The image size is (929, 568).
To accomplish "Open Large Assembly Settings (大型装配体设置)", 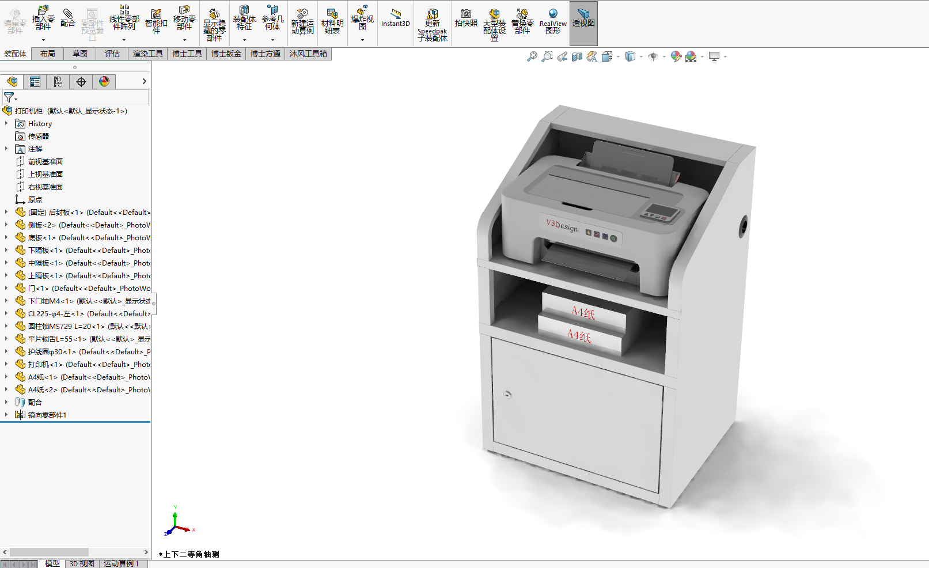I will 494,25.
